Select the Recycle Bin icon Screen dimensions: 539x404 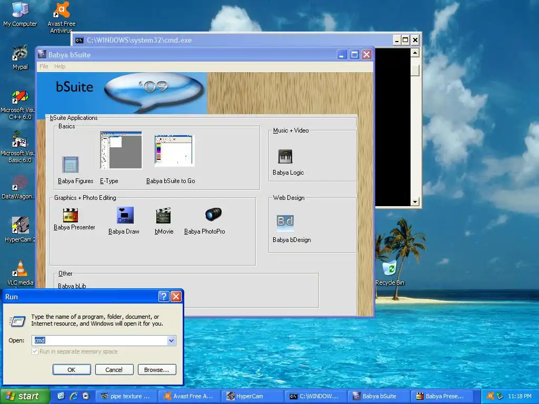click(x=390, y=273)
